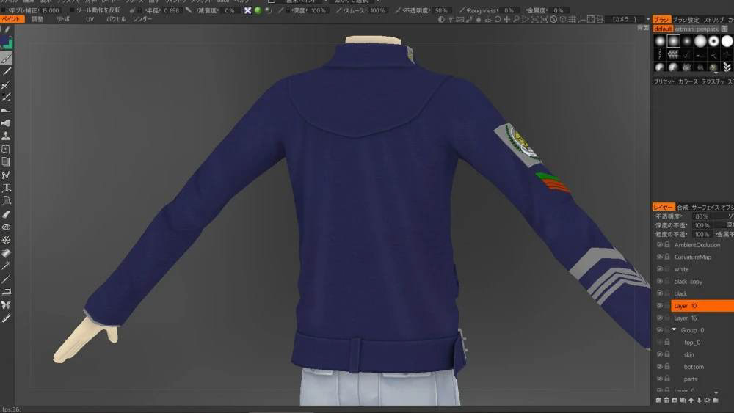Click the new layer icon at panel bottom

[658, 401]
